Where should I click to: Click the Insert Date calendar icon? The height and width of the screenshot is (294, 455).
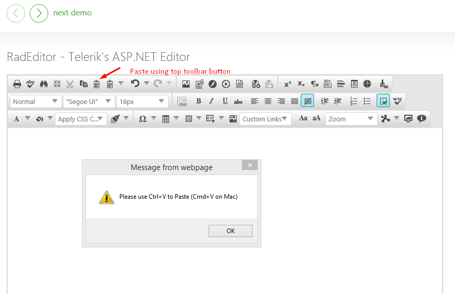pos(354,84)
